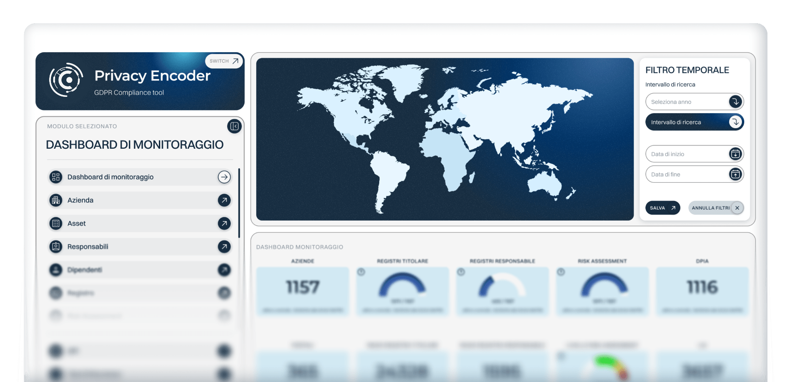Click the GDPR Compliance tool subtitle
The image size is (792, 382).
click(x=129, y=92)
